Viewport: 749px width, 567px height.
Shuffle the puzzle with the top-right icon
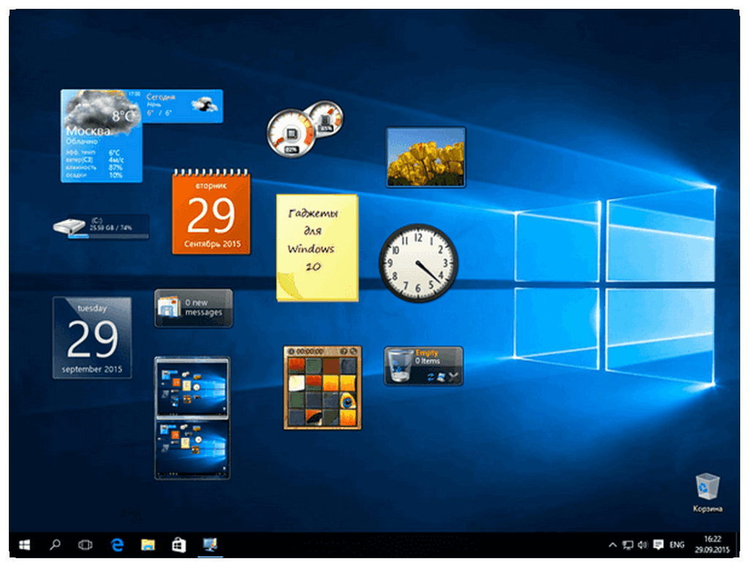point(353,351)
